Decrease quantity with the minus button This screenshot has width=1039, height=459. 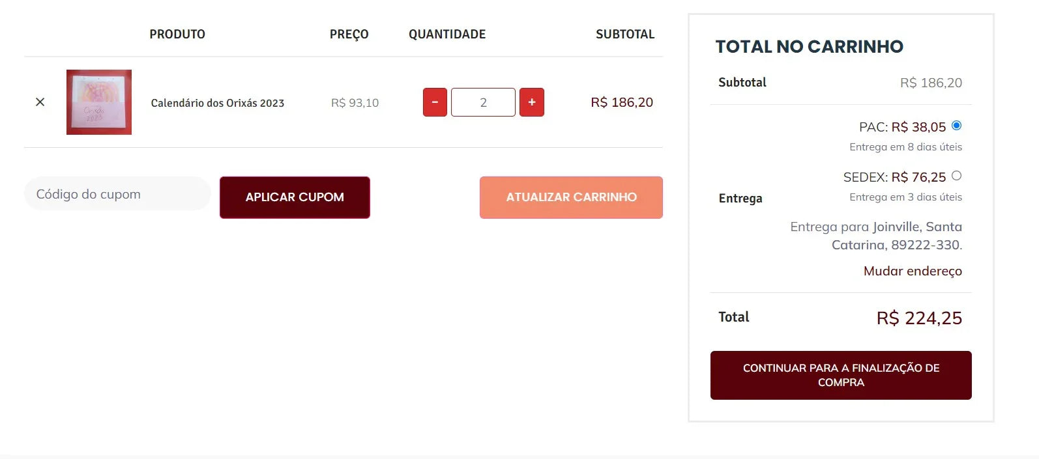[435, 102]
